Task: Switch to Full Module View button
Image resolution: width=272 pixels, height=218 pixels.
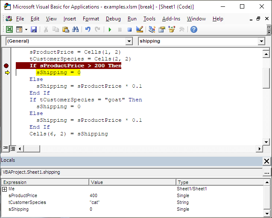Action: [13, 148]
